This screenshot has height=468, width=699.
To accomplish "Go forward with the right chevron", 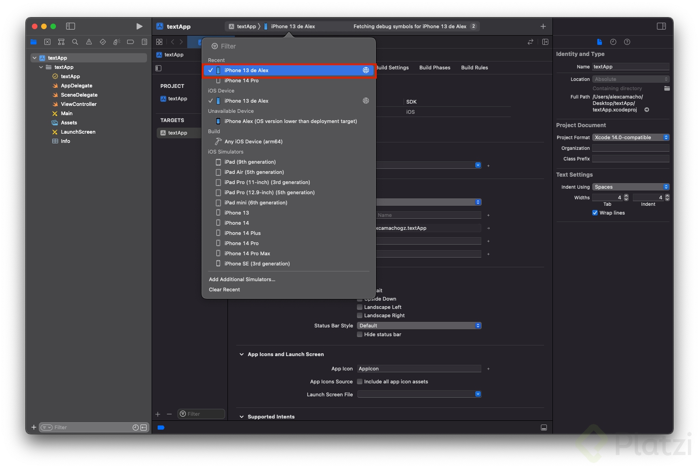I will click(x=181, y=42).
